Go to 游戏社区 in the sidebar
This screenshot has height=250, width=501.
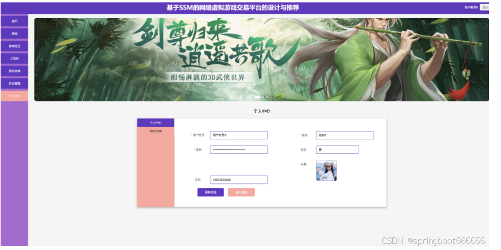tap(14, 46)
